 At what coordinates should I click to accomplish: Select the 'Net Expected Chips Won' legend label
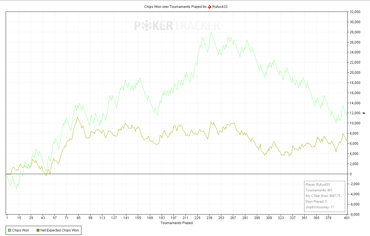click(x=60, y=230)
